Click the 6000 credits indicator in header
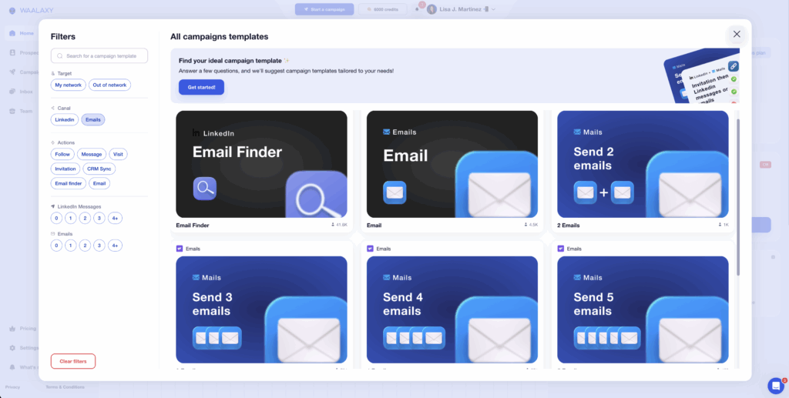 click(x=382, y=9)
